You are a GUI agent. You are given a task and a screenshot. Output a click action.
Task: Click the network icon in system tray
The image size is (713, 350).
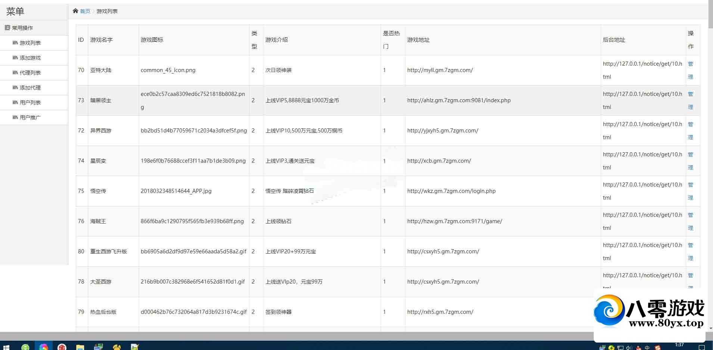coord(620,348)
